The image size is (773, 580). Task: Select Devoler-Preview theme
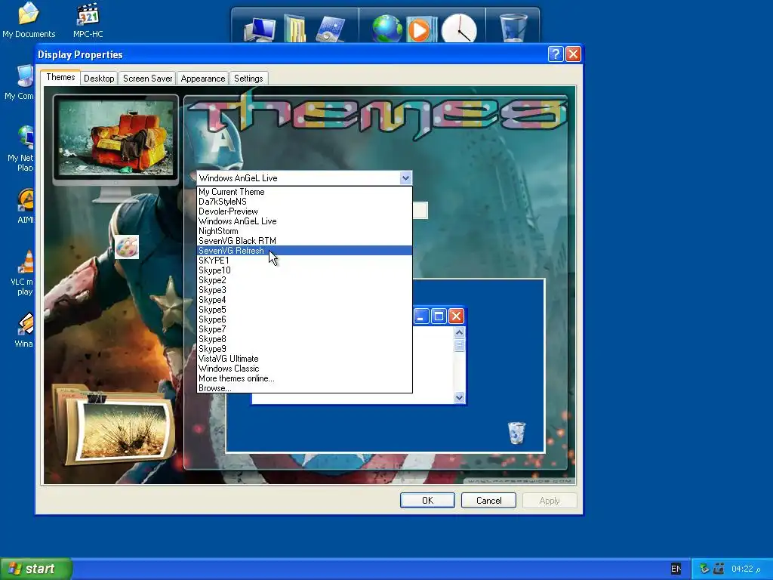(304, 211)
